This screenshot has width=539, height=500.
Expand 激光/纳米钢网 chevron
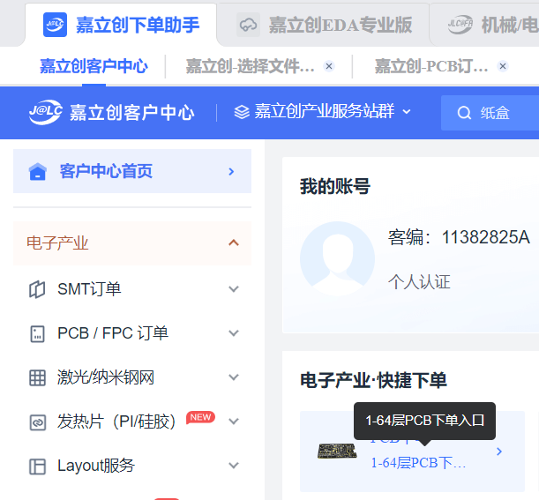click(234, 377)
